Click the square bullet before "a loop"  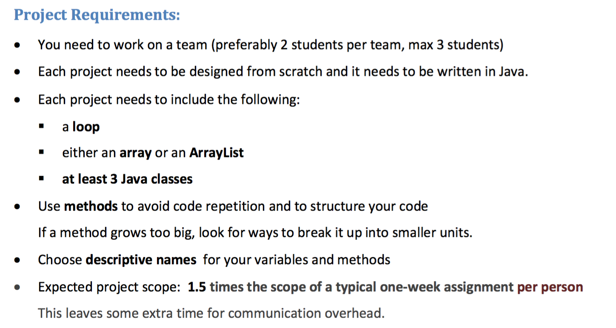click(x=41, y=127)
